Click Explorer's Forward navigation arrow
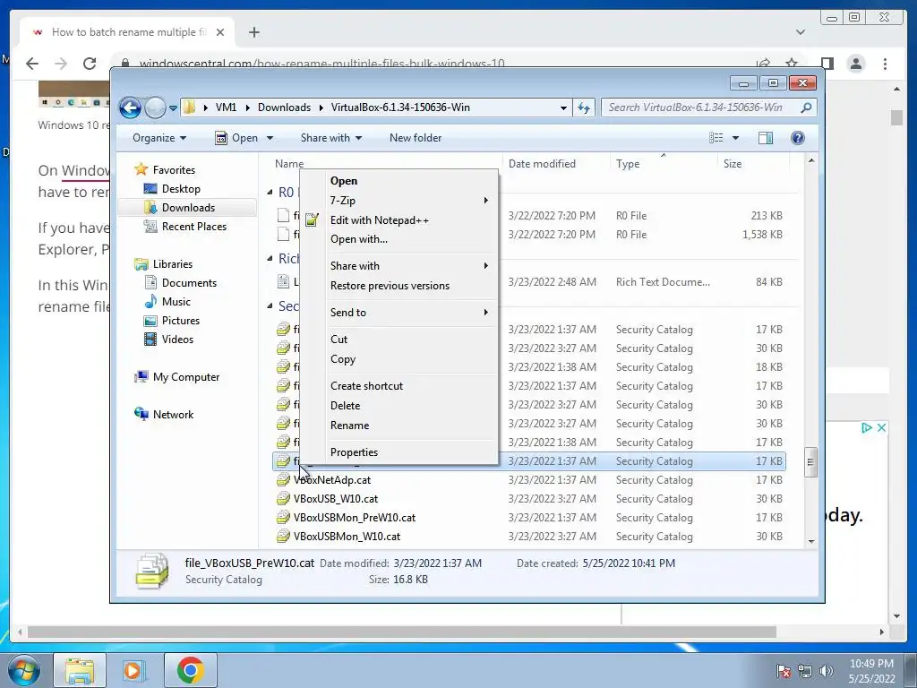The height and width of the screenshot is (688, 917). [x=155, y=107]
